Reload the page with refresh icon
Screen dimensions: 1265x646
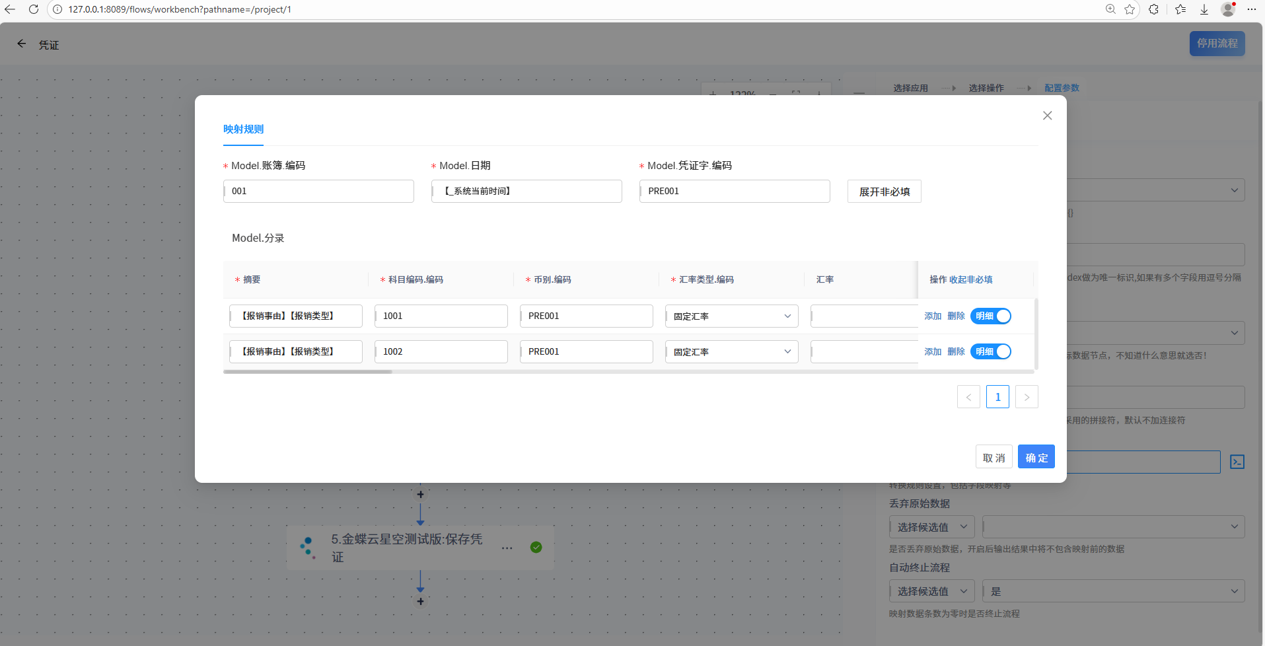pyautogui.click(x=34, y=9)
